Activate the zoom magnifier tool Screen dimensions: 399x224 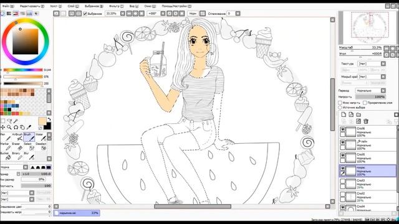click(x=9, y=127)
